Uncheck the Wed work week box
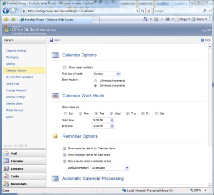The height and width of the screenshot is (195, 214). tap(111, 113)
